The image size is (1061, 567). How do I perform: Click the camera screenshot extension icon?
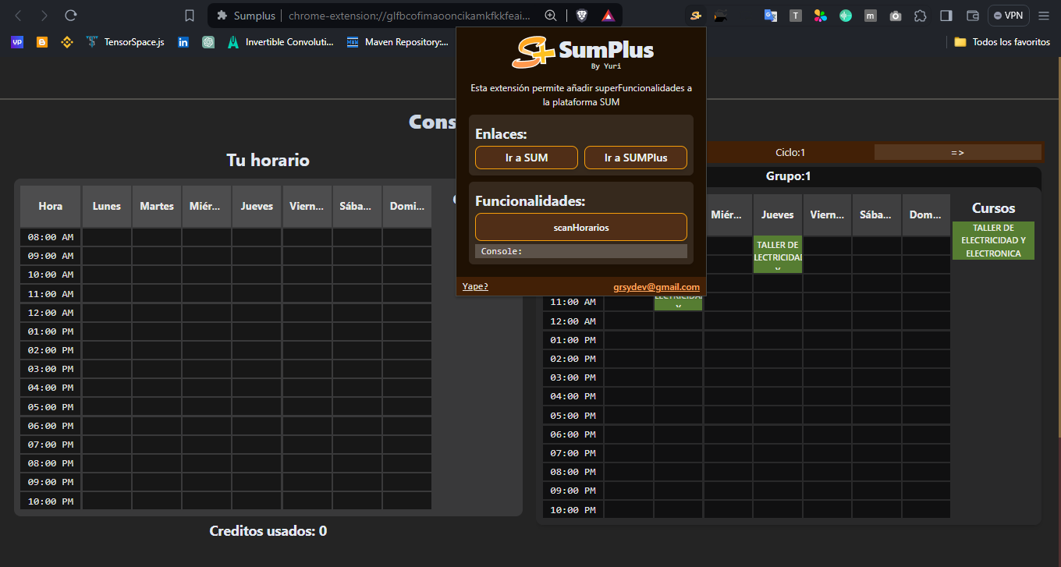click(896, 16)
